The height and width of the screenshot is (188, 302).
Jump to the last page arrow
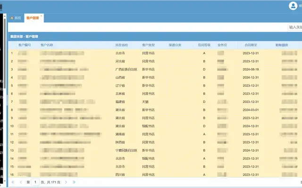(x=74, y=182)
